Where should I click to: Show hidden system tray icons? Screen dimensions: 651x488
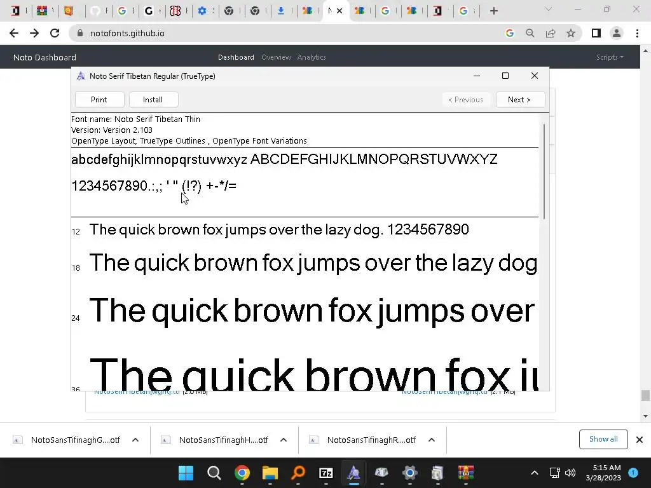[x=535, y=473]
